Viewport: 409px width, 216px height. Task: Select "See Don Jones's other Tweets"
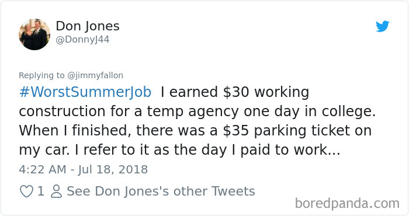[x=161, y=191]
